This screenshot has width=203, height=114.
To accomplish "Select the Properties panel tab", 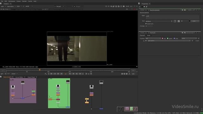I will pos(145,4).
